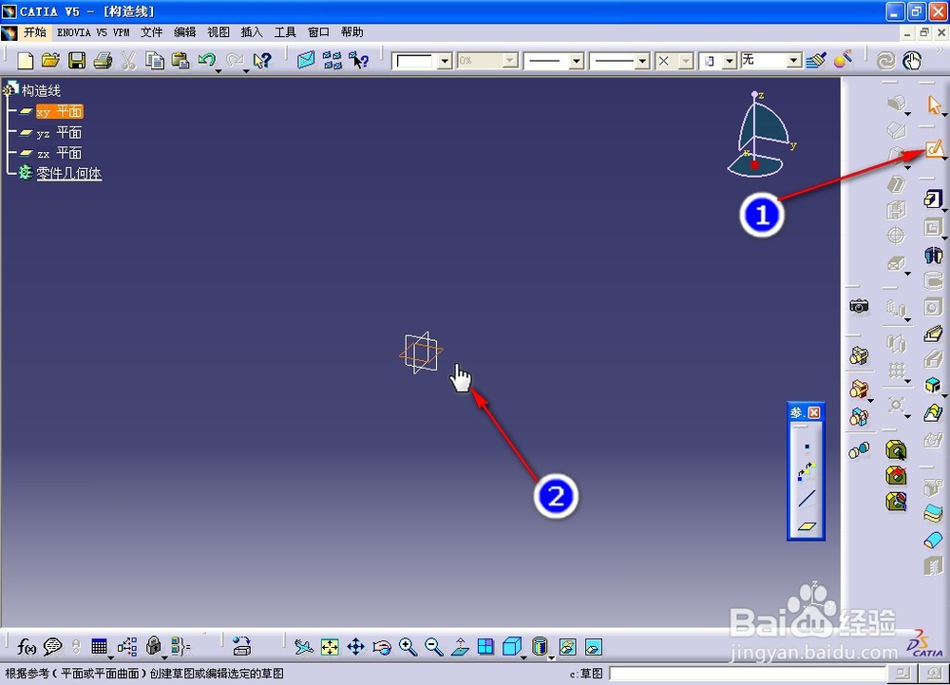Save the part with the floppy icon
The image size is (950, 685).
[77, 60]
